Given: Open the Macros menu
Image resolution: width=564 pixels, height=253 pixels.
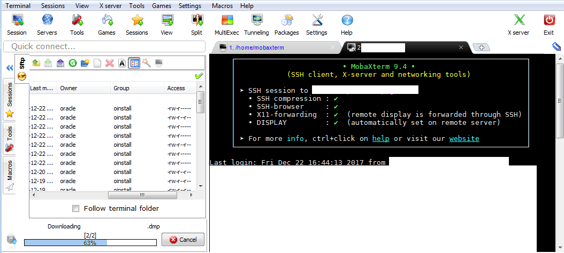Looking at the screenshot, I should [222, 6].
